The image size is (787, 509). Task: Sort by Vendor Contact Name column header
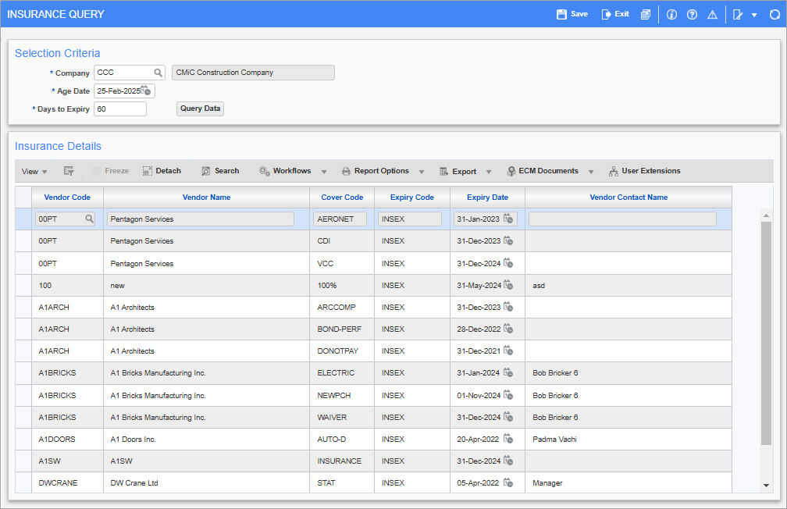pos(629,198)
